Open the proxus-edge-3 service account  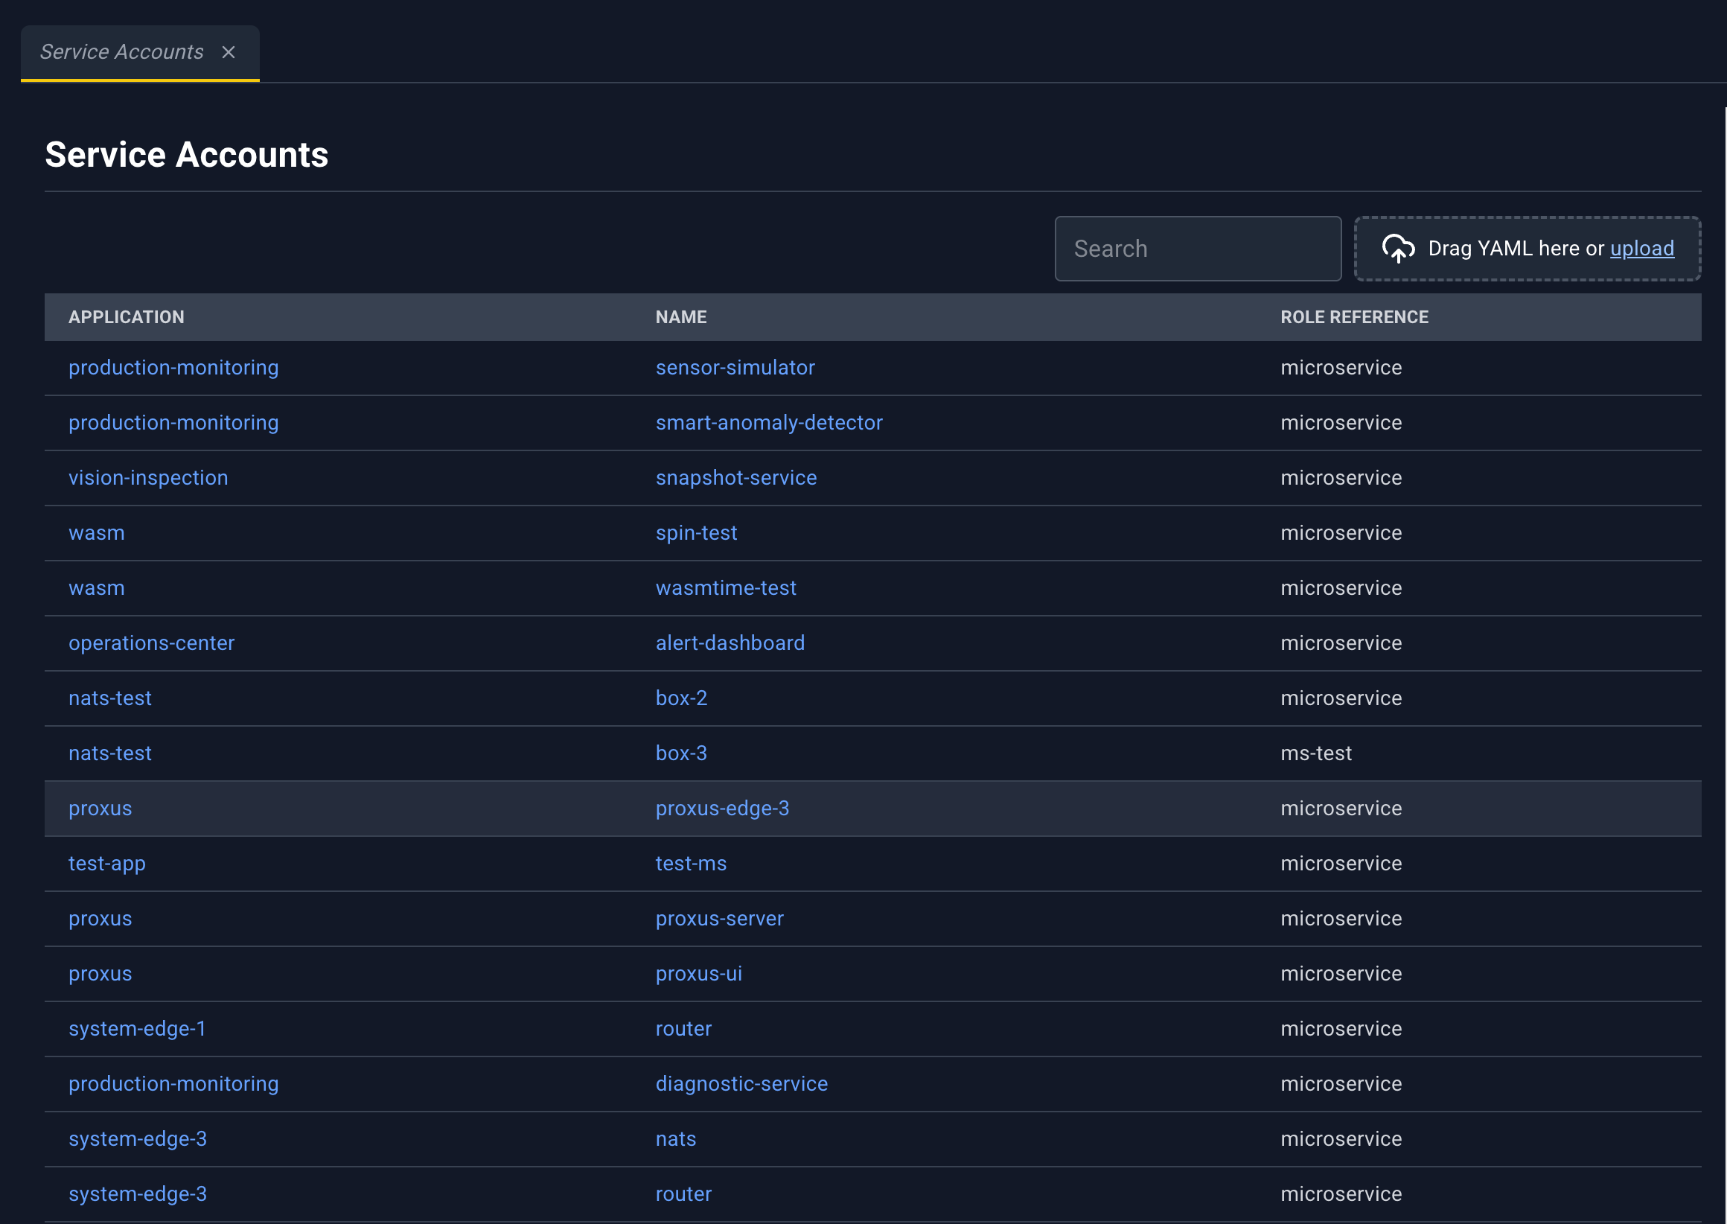pyautogui.click(x=722, y=808)
